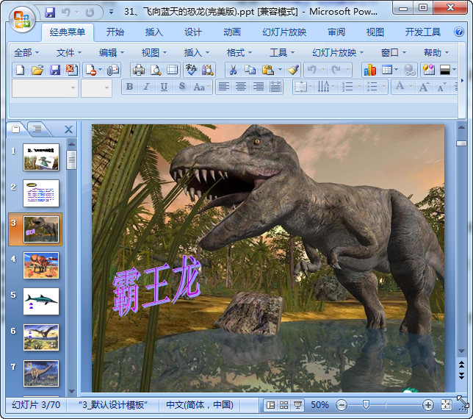Image resolution: width=473 pixels, height=419 pixels.
Task: Toggle italic formatting
Action: [x=147, y=87]
